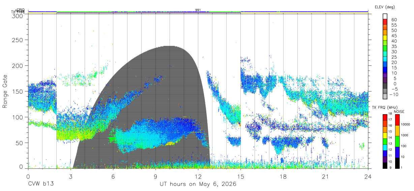Viewport: 414px width, 191px height.
Task: Click the "200" tick on the Range Gate axis
Action: point(17,65)
